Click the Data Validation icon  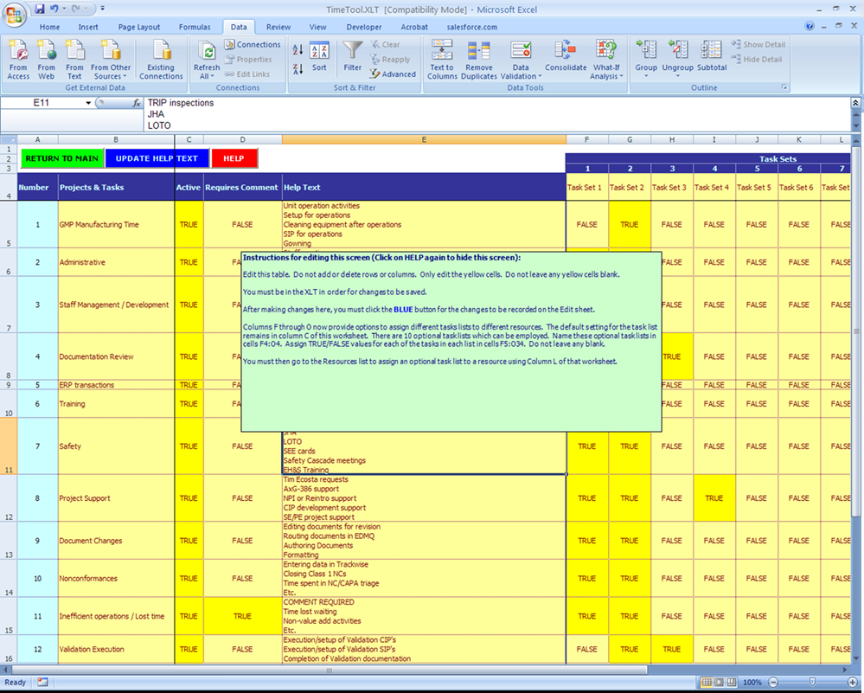click(x=521, y=50)
